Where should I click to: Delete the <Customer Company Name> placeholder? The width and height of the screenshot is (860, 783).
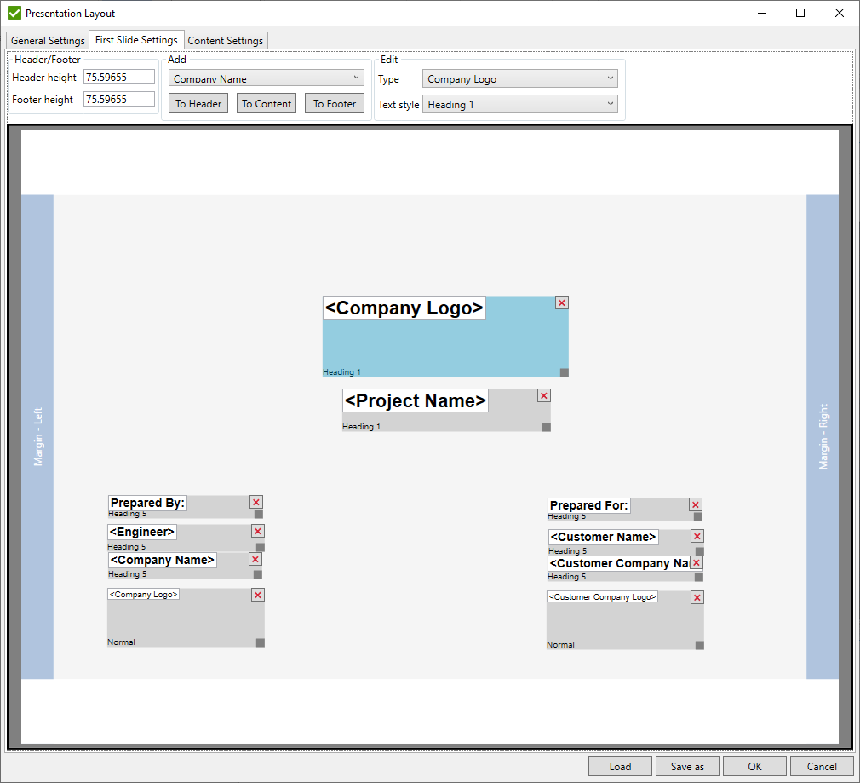point(697,563)
